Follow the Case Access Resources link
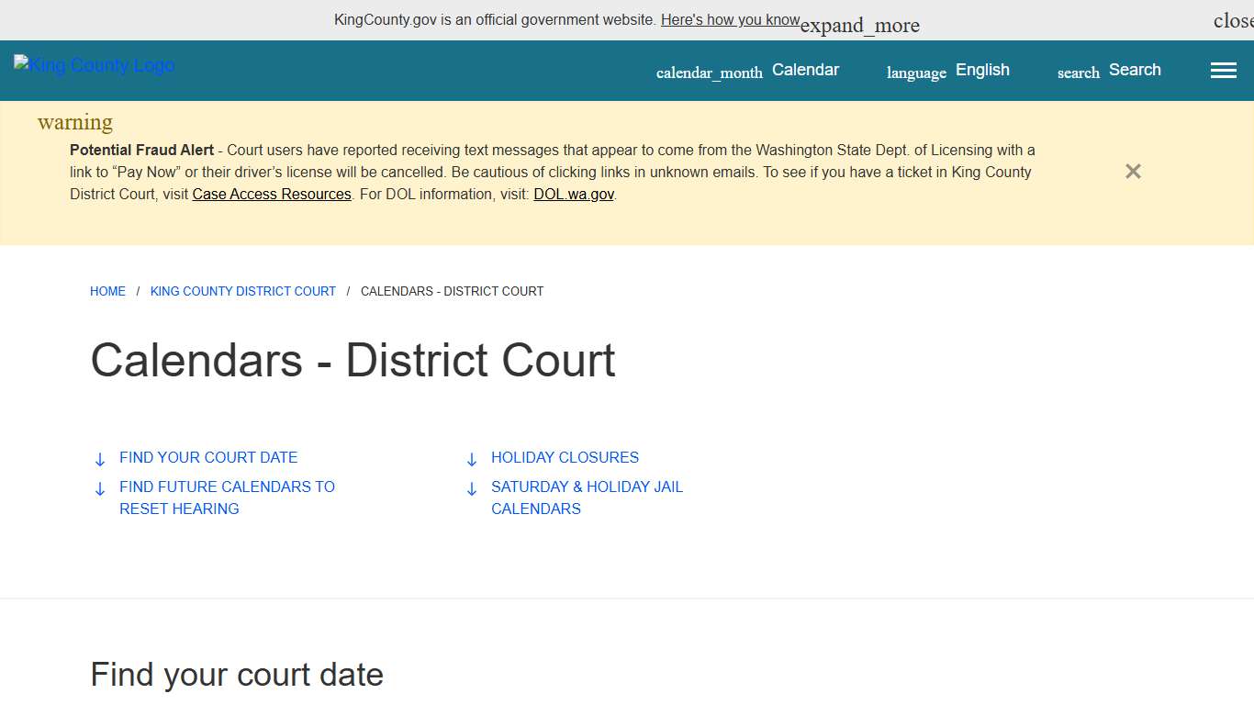The width and height of the screenshot is (1254, 705). point(272,194)
